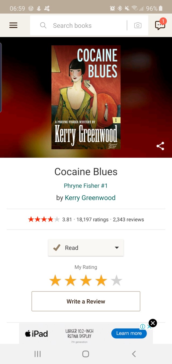Image resolution: width=172 pixels, height=364 pixels.
Task: Open author Kerry Greenwood's page
Action: (90, 198)
